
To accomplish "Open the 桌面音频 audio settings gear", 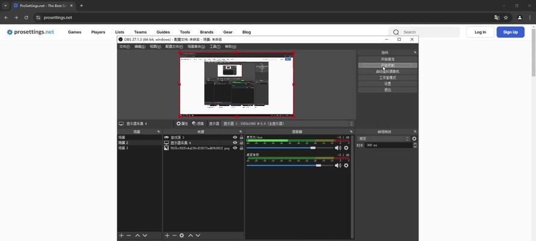I will (x=346, y=165).
